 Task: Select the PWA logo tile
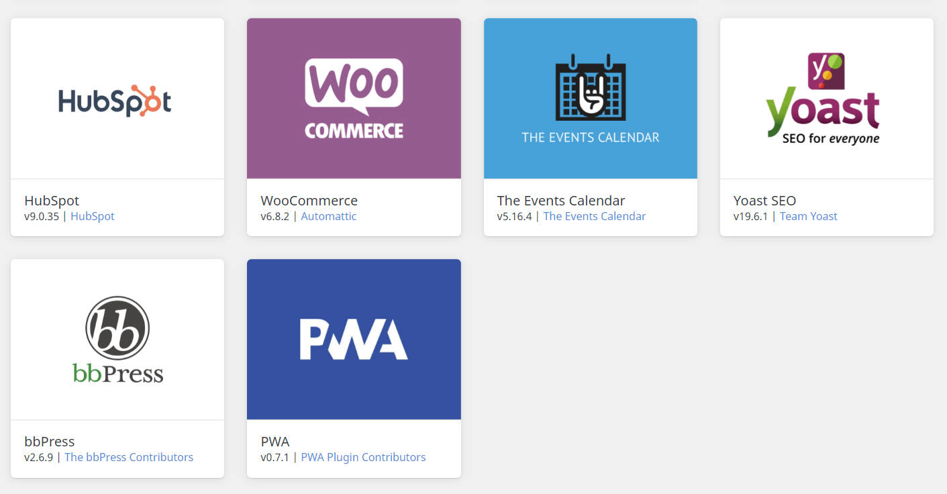point(354,340)
